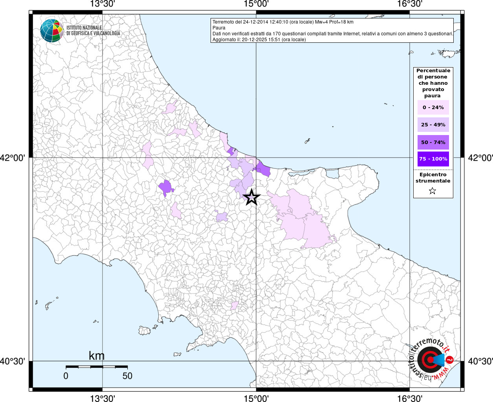Viewport: 493px width, 402px height.
Task: Click the bottom 16°30' longitude label
Action: click(x=410, y=398)
